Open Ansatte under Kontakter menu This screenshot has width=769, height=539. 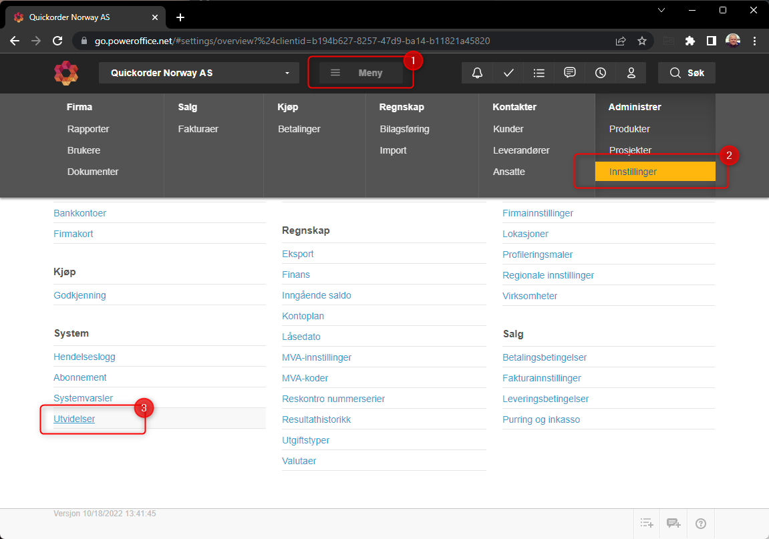[509, 172]
